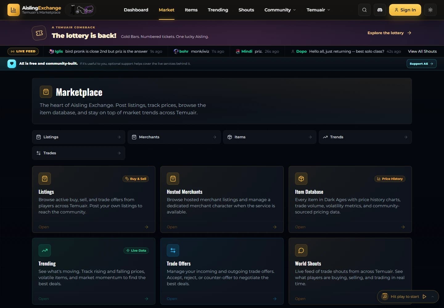
Task: Click the arrow on Trending card
Action: tap(146, 299)
